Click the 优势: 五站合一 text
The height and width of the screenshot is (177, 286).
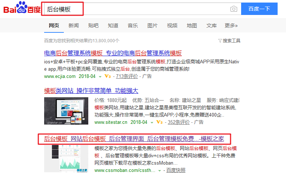[x=148, y=101]
